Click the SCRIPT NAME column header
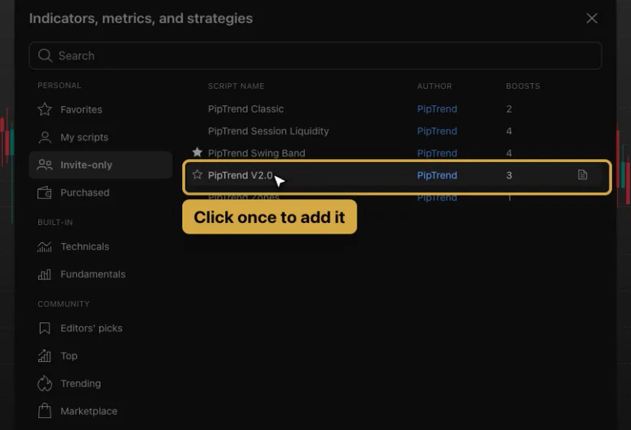The height and width of the screenshot is (430, 631). [x=236, y=86]
